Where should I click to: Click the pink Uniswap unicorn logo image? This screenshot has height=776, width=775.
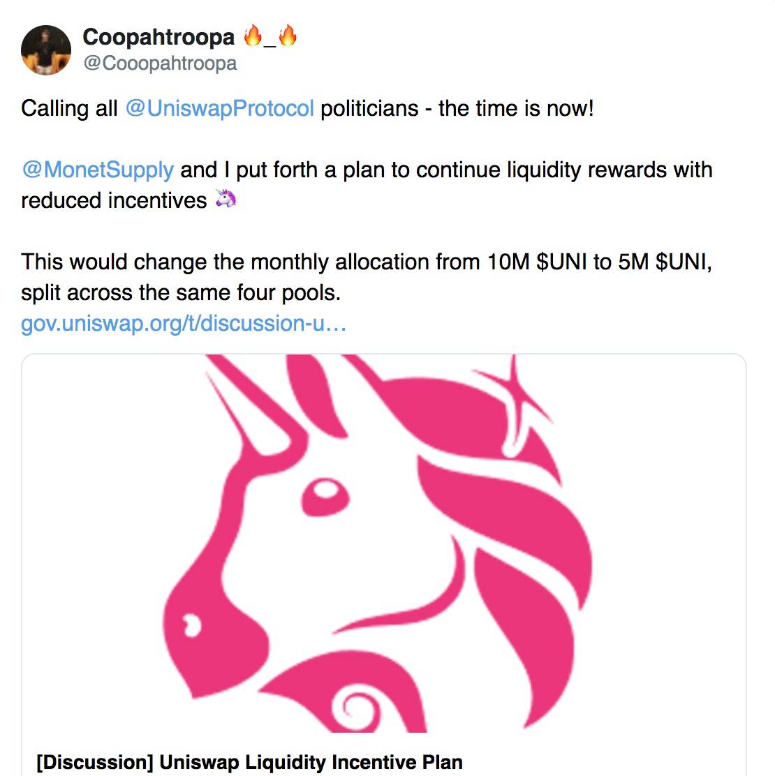[x=383, y=543]
